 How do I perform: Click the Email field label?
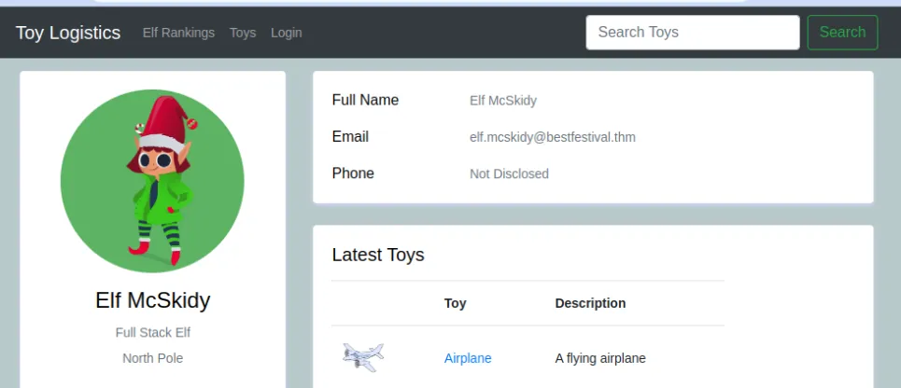point(350,136)
